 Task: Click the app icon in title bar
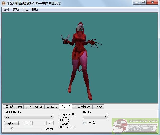tap(3, 3)
